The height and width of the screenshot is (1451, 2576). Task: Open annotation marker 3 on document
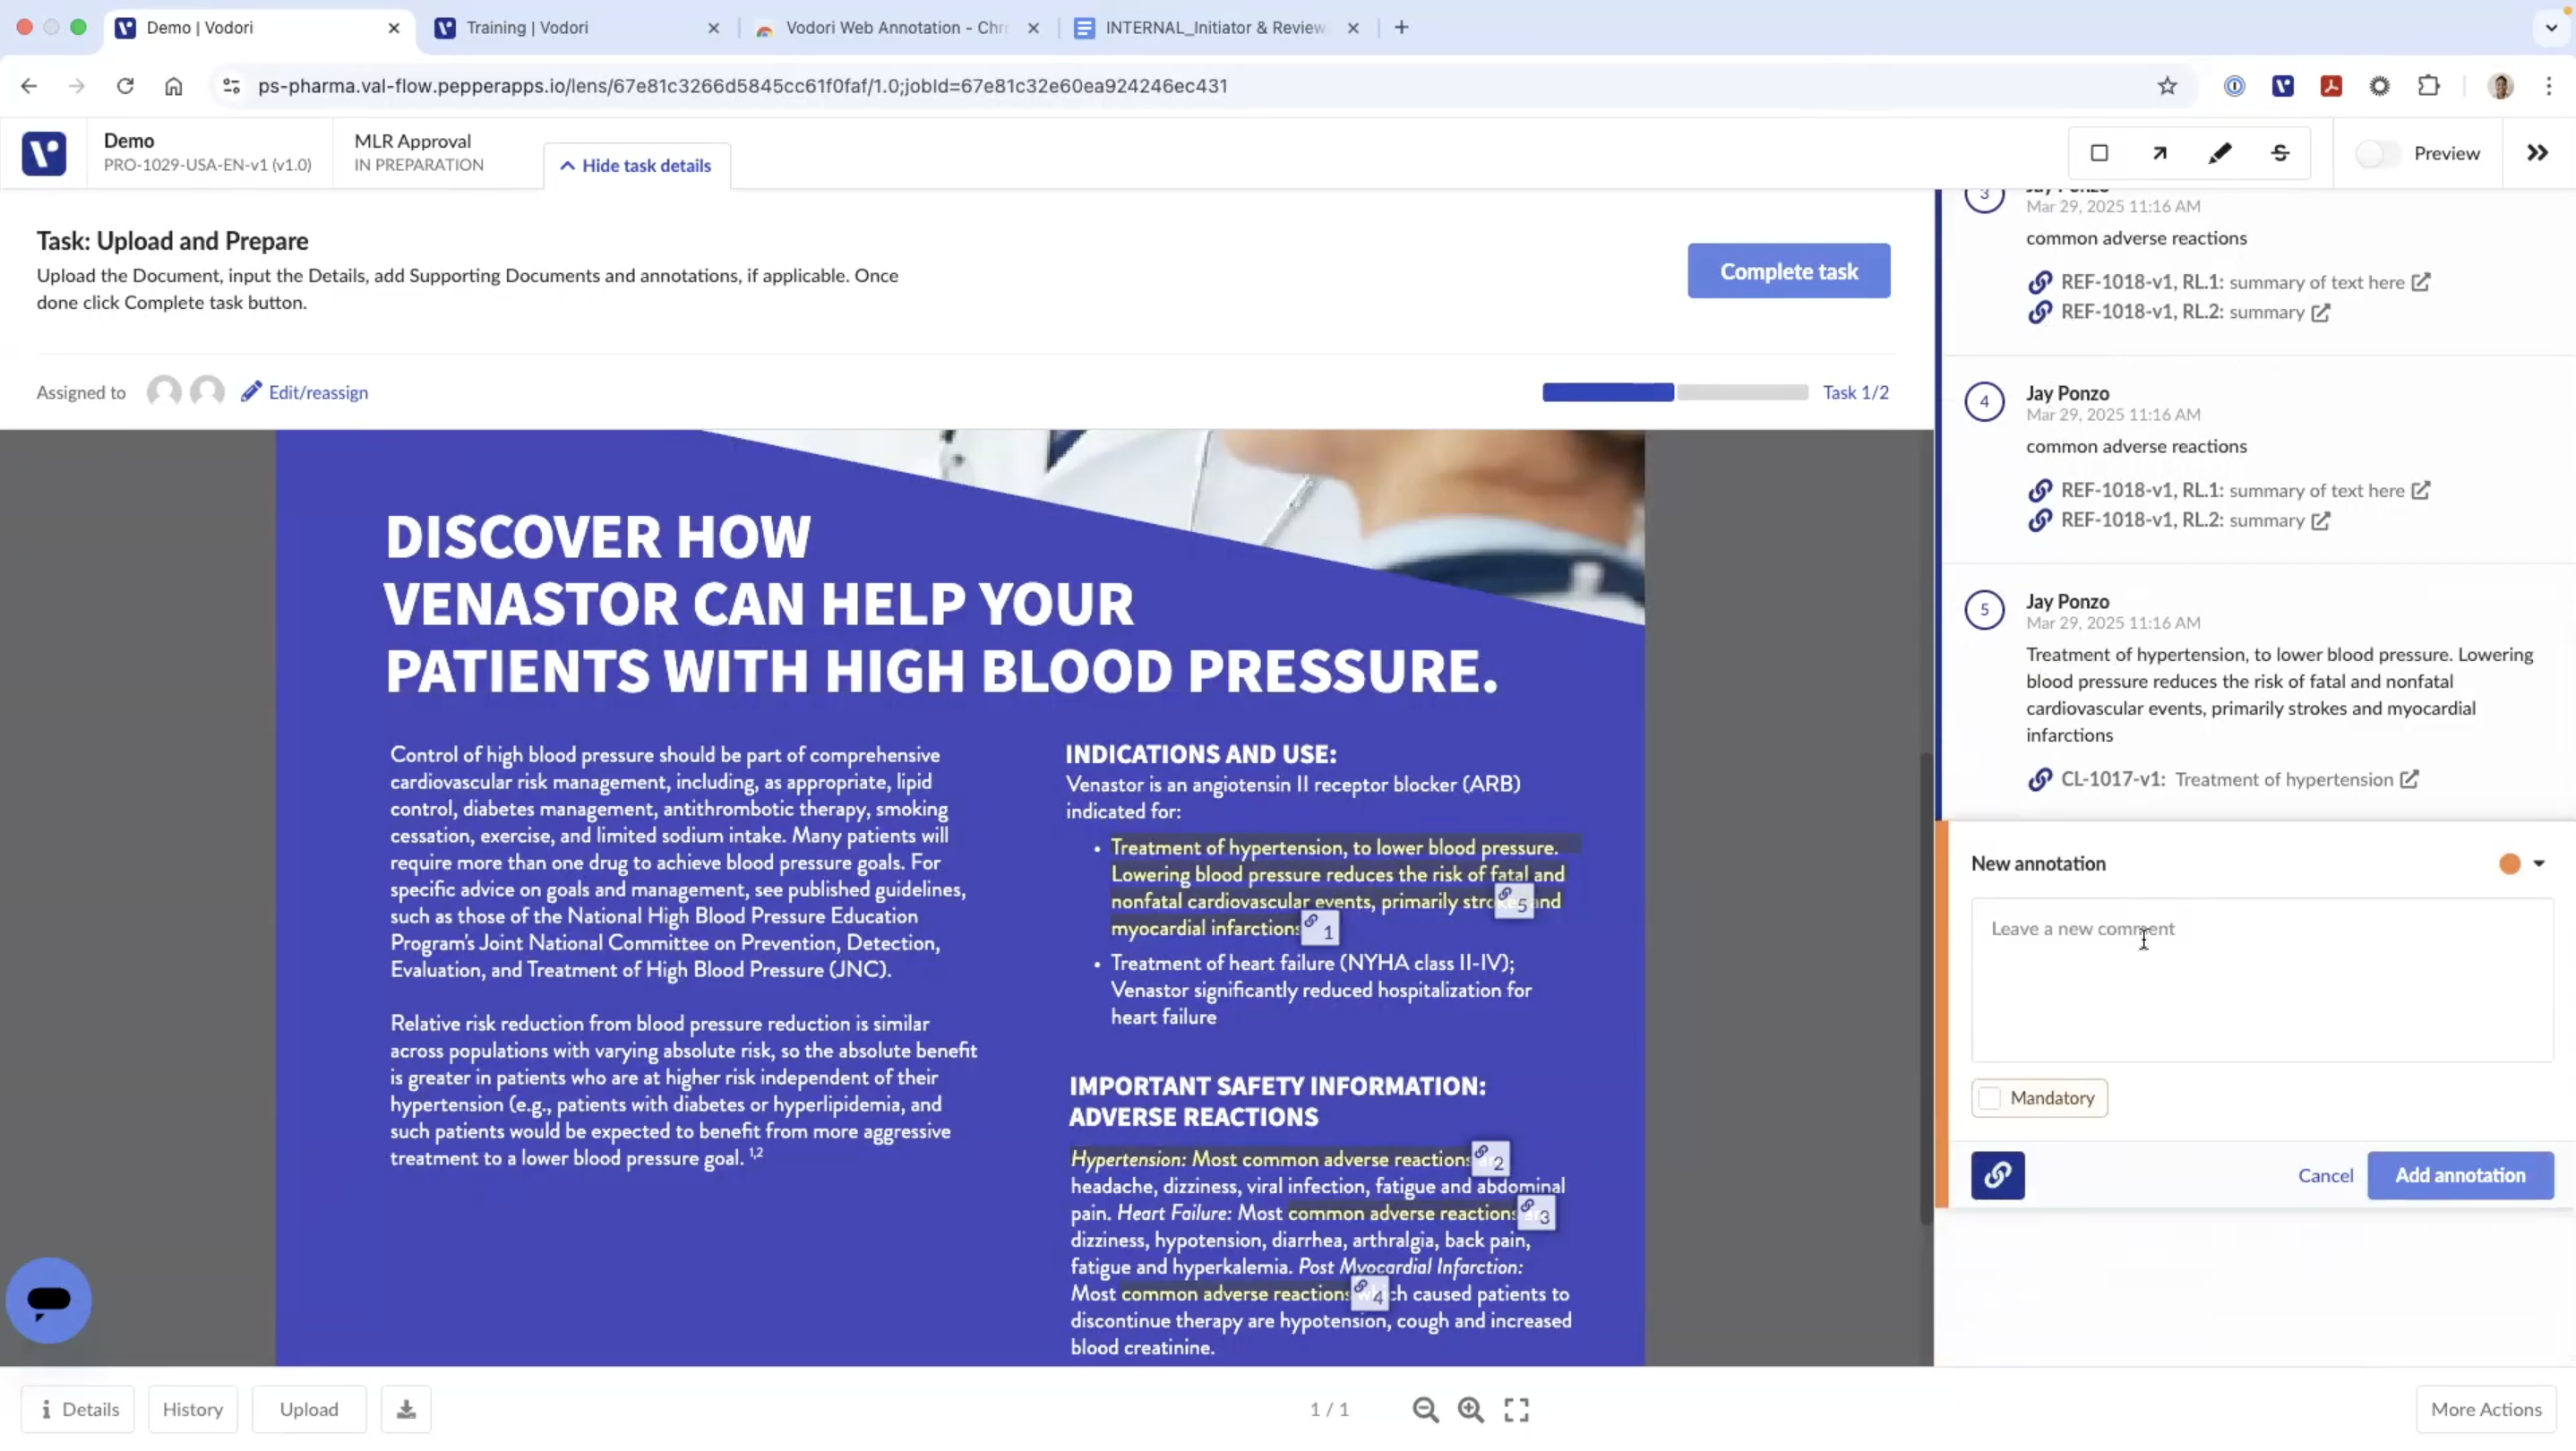(x=1536, y=1213)
